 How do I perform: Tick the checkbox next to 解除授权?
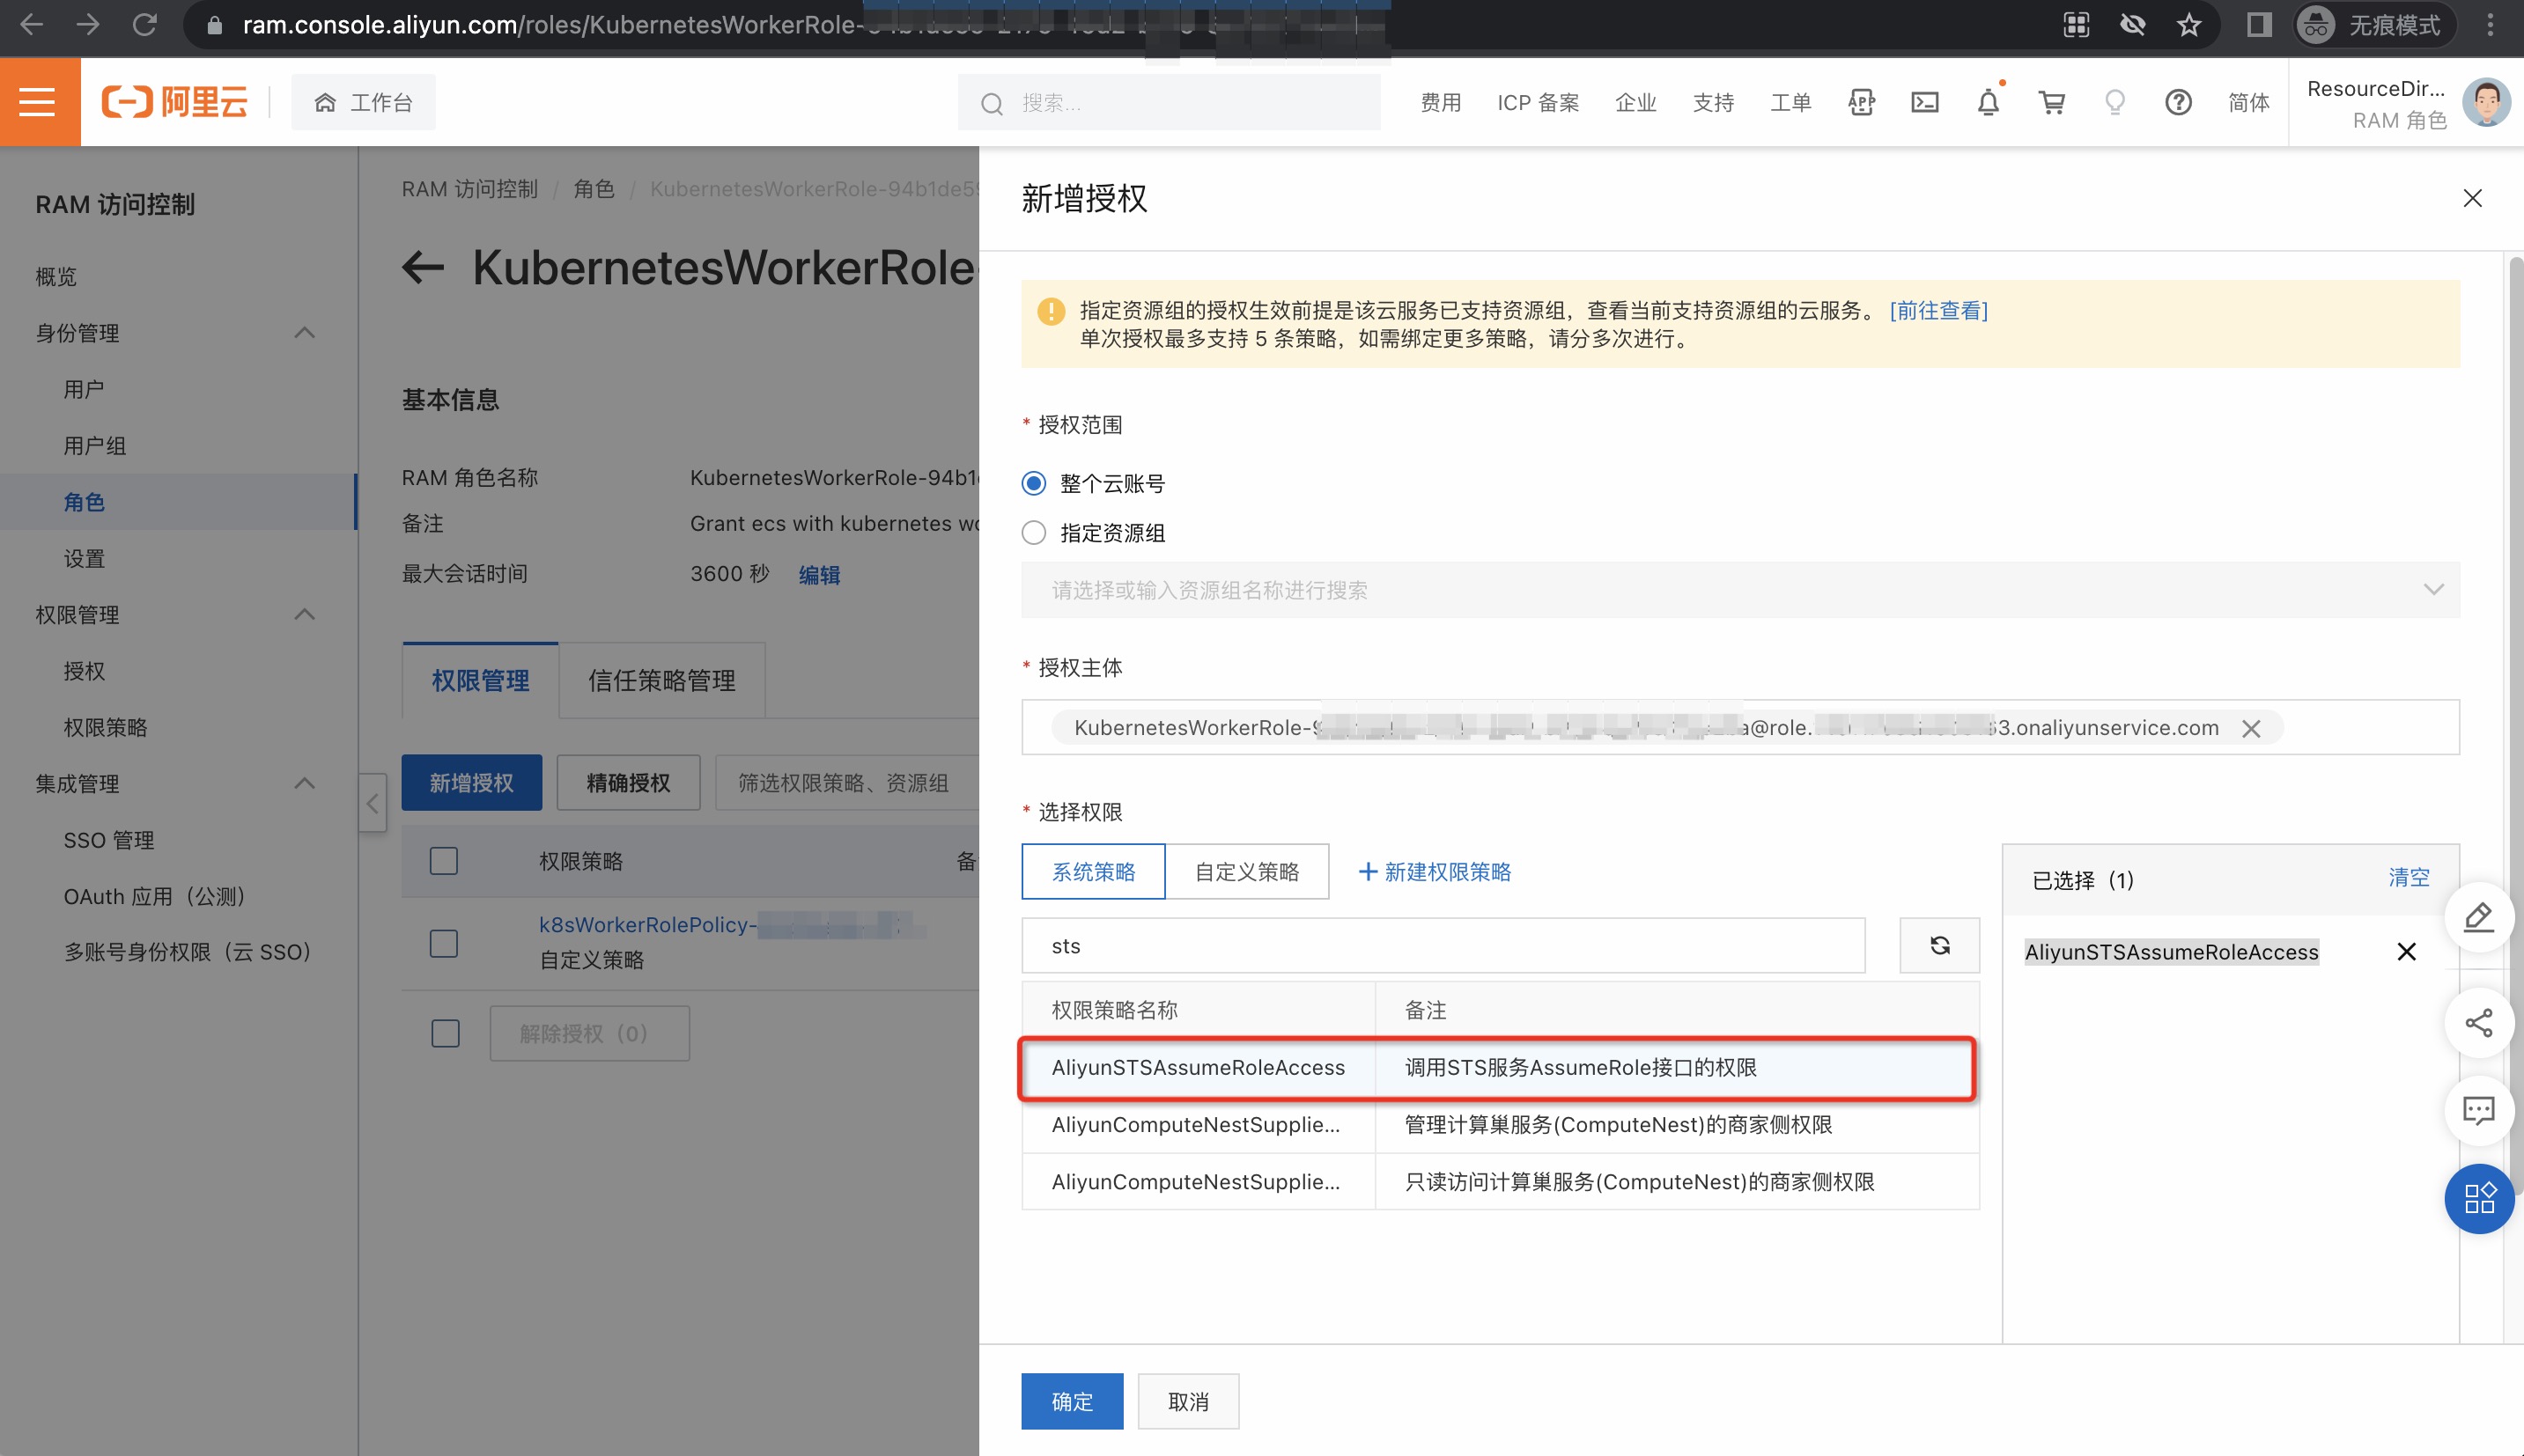pos(445,1033)
